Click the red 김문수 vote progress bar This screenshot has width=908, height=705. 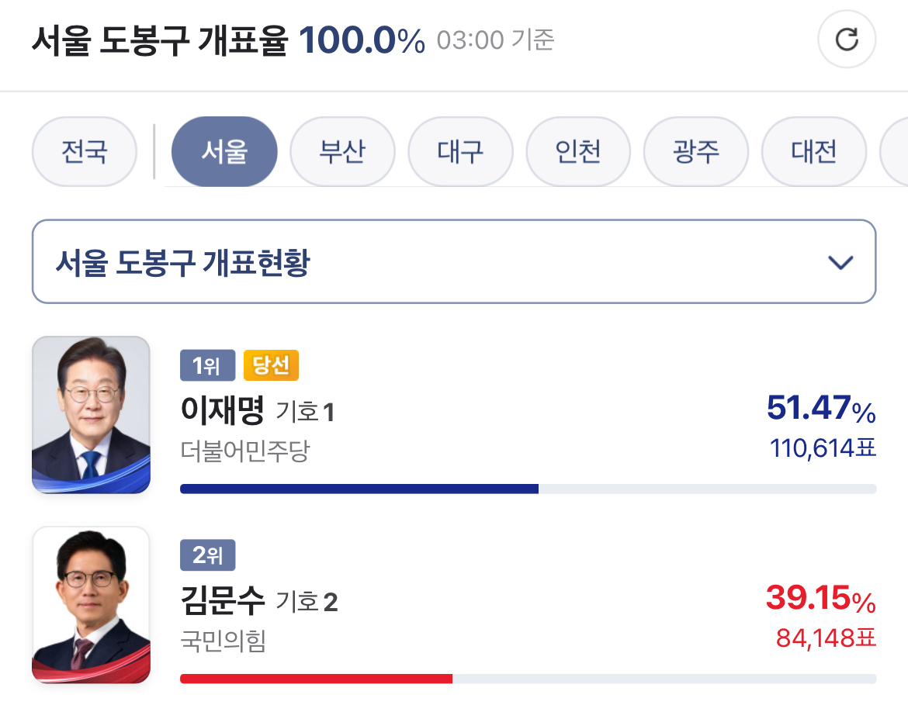pyautogui.click(x=316, y=679)
